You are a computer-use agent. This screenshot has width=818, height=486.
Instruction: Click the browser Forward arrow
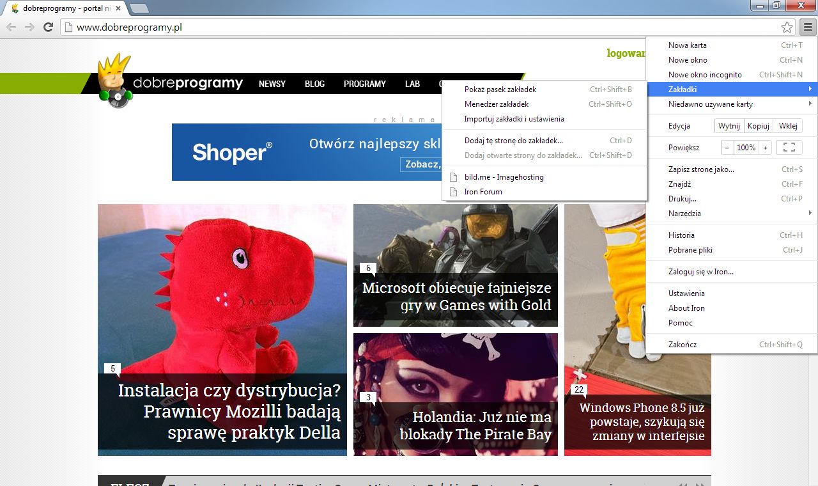(29, 27)
